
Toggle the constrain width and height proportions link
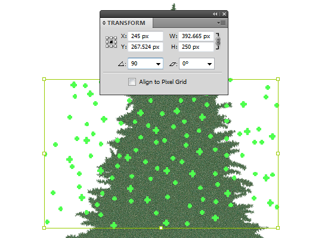[218, 41]
